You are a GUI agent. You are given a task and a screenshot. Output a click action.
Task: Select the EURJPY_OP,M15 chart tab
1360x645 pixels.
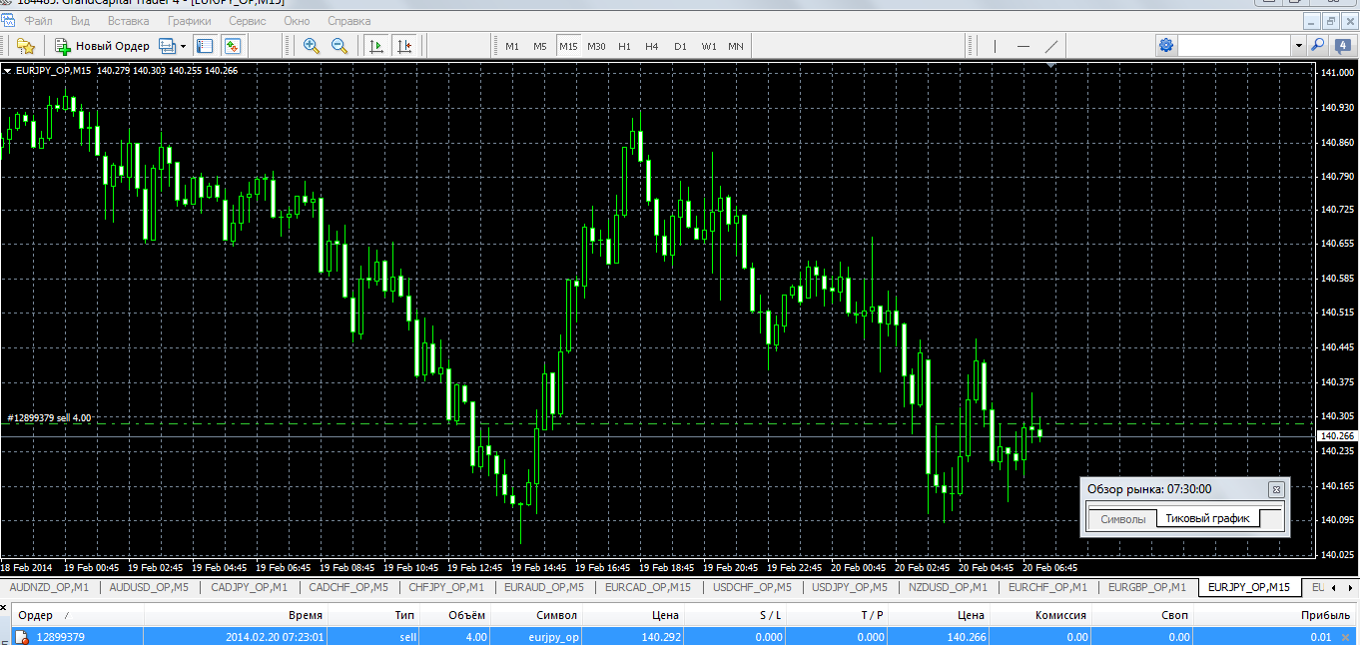click(1249, 587)
